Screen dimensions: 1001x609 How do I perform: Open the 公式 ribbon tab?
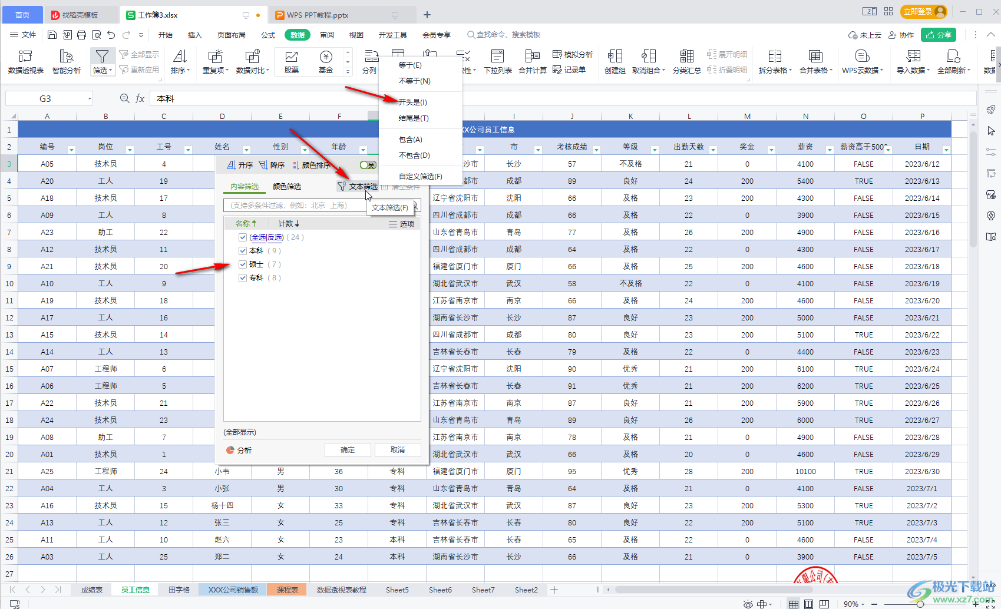(268, 35)
